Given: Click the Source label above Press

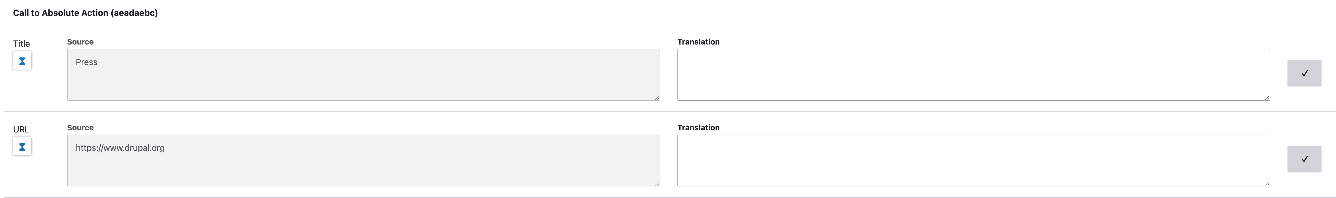Looking at the screenshot, I should coord(80,42).
